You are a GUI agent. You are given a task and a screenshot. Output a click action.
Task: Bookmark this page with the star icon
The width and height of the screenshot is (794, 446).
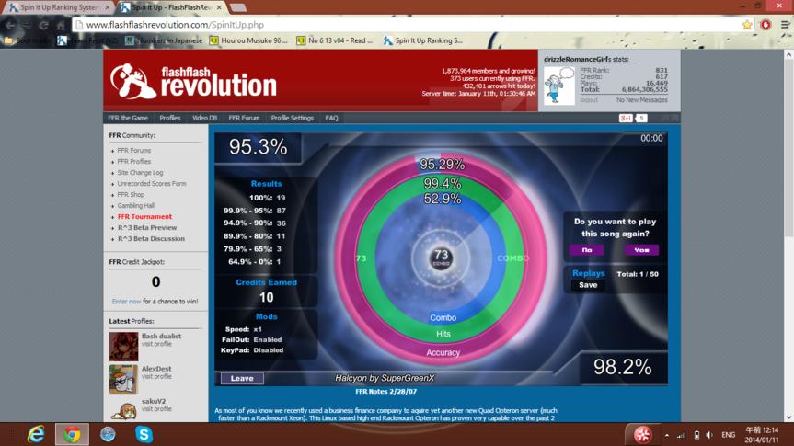click(x=747, y=25)
